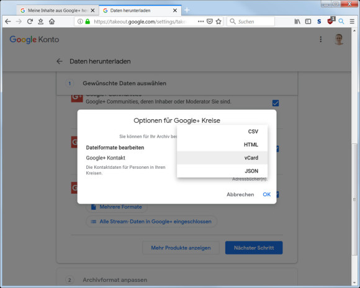This screenshot has height=288, width=360.
Task: Select vCard format option
Action: [222, 158]
